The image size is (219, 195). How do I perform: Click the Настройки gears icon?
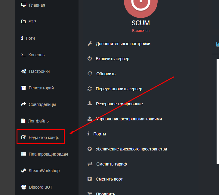tap(24, 71)
